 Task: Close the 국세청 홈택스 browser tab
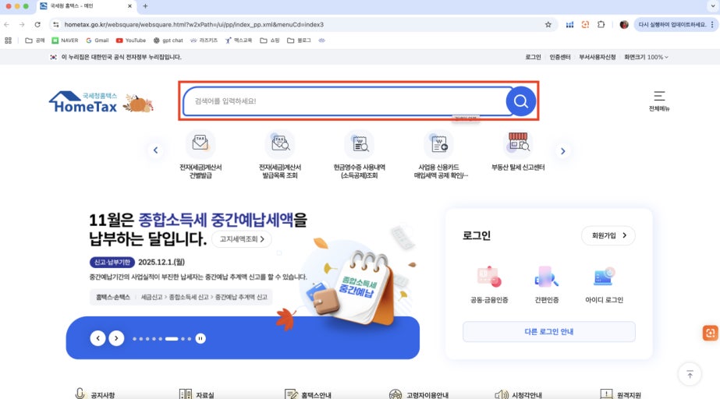pyautogui.click(x=129, y=6)
